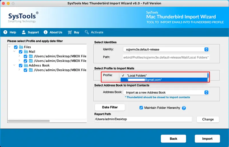The width and height of the screenshot is (229, 147).
Task: Click the tree horizontal scrollbar
Action: click(x=29, y=121)
